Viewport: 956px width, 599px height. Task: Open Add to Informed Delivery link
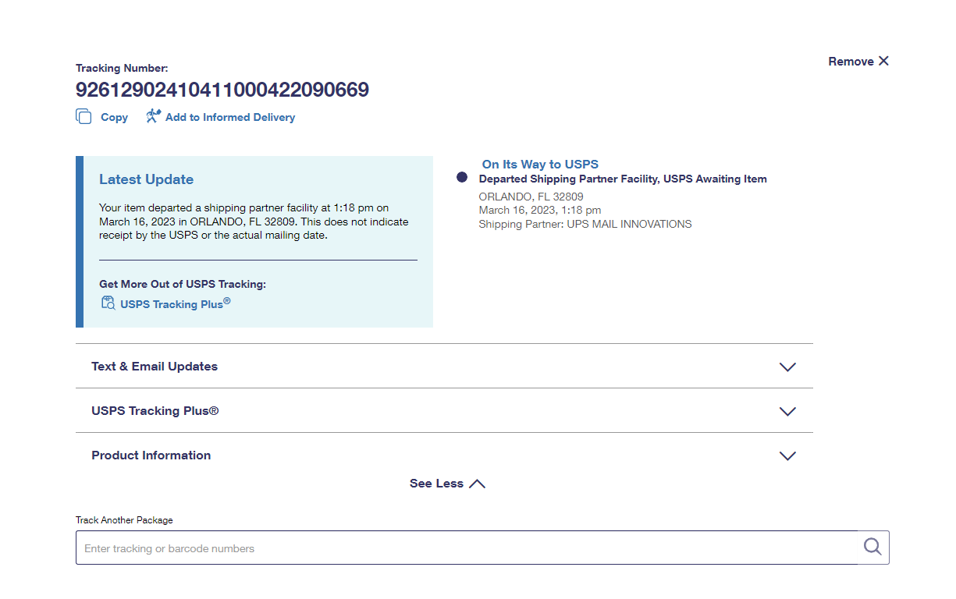tap(229, 117)
